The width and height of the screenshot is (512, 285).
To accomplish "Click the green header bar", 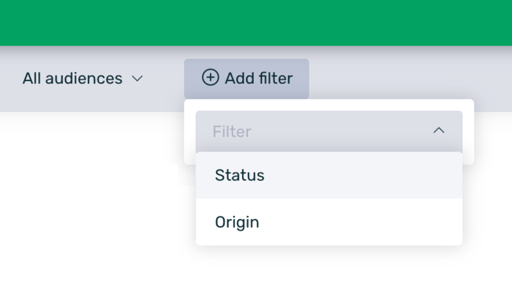I will (256, 22).
